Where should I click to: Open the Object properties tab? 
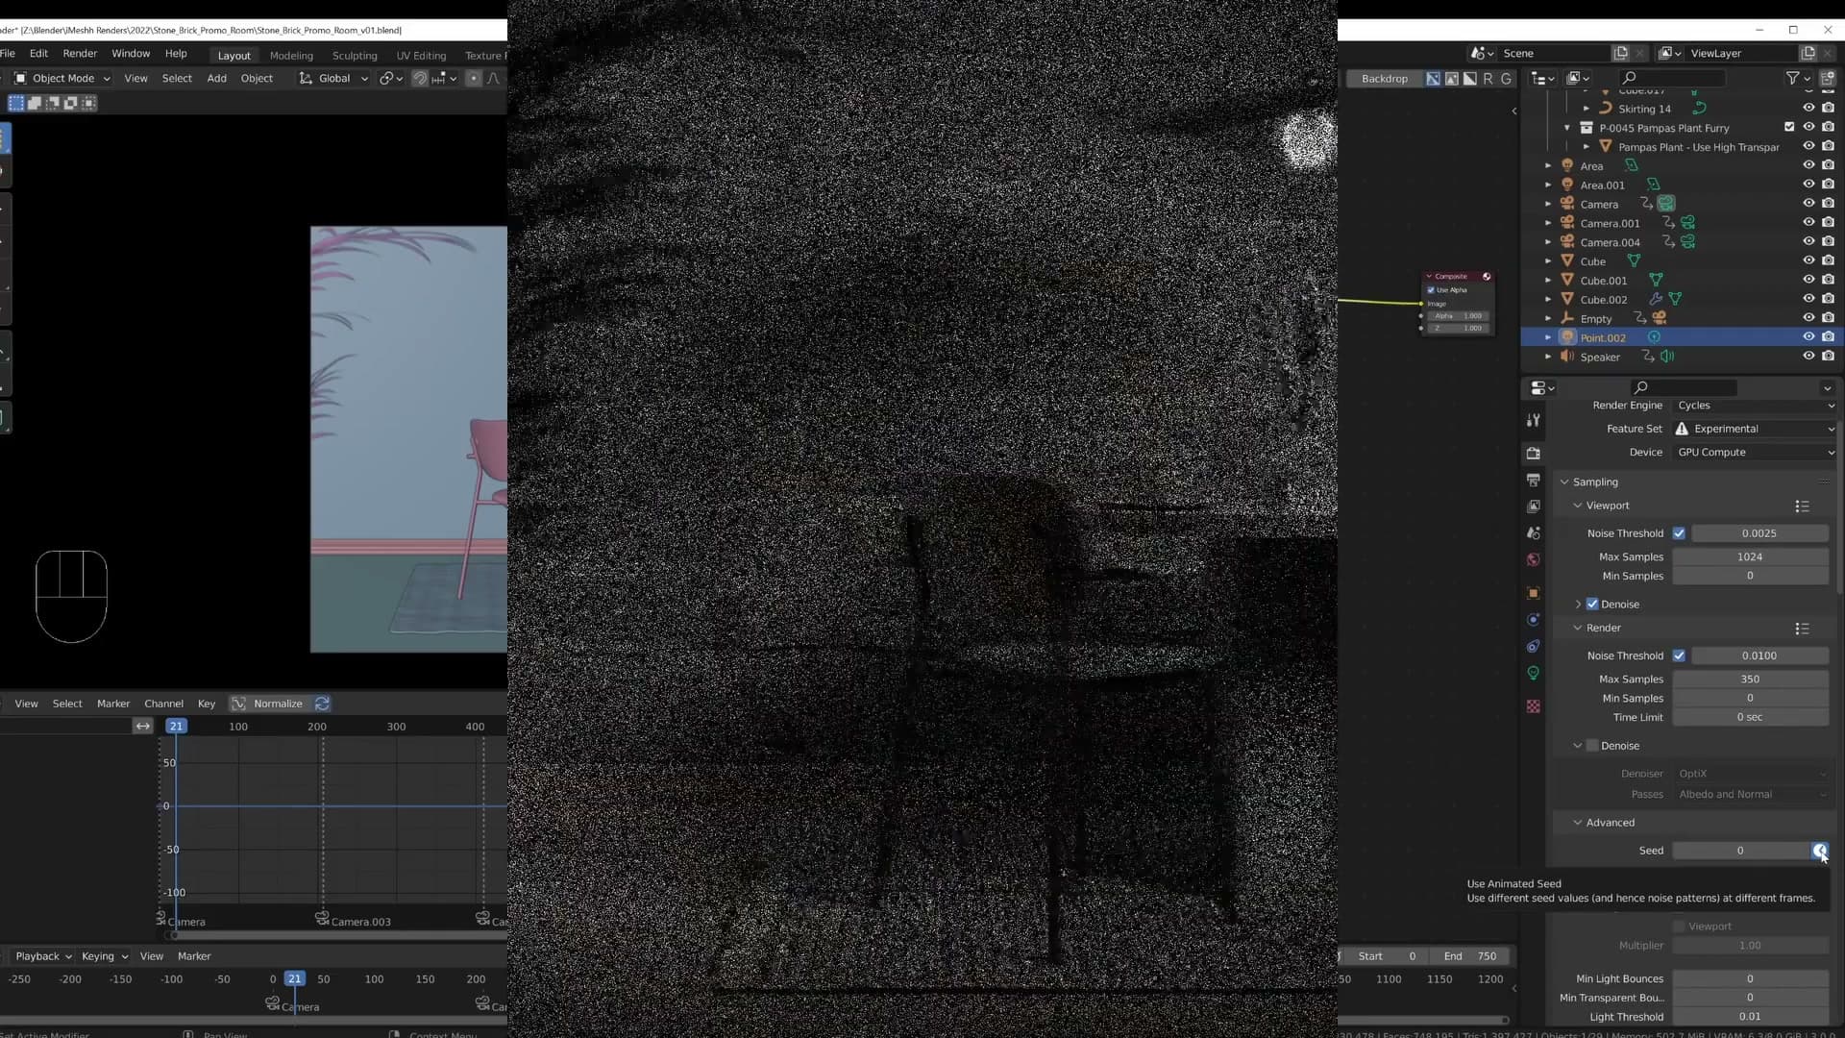click(1534, 593)
